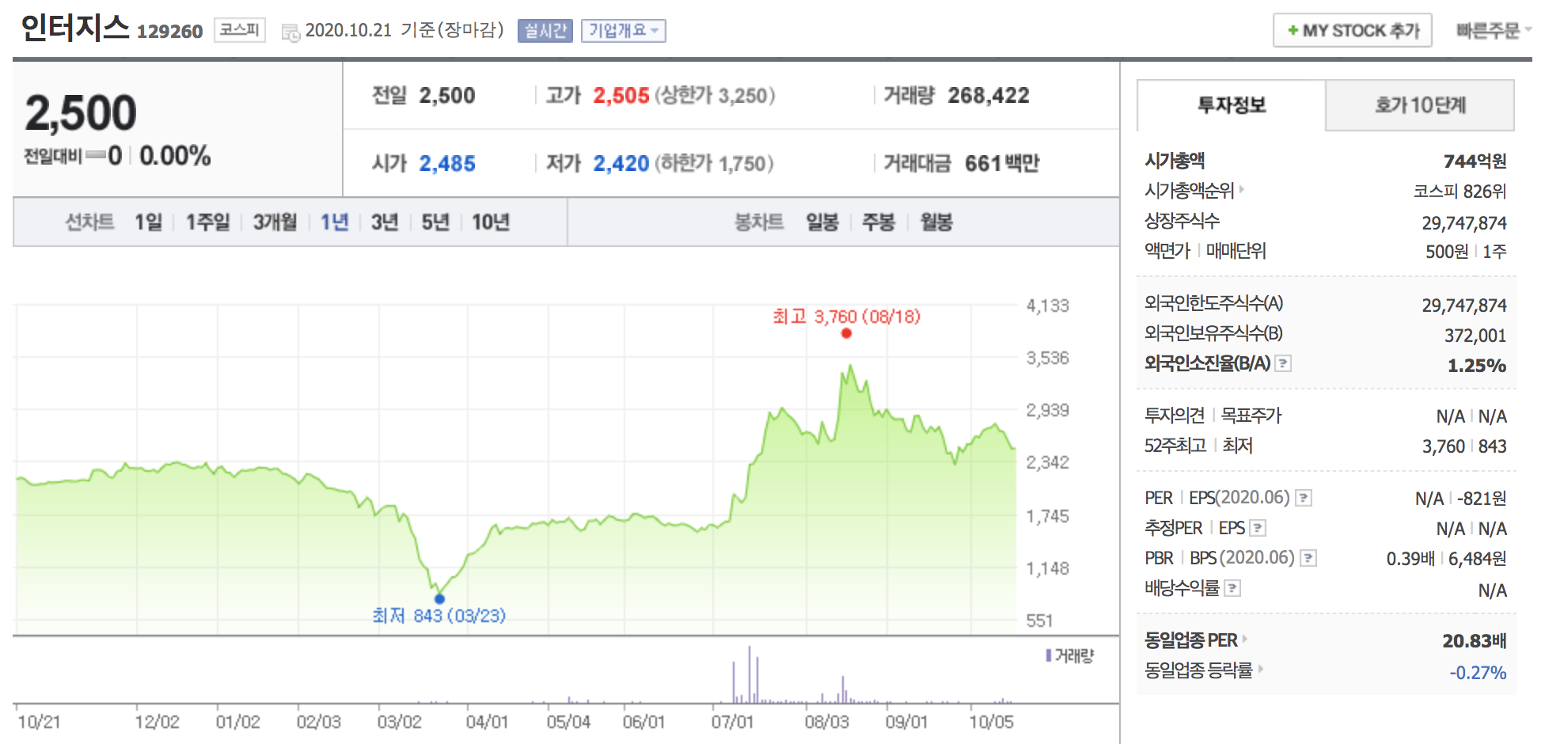Image resolution: width=1545 pixels, height=744 pixels.
Task: Open the 동일업종 등락률 link
Action: 1198,670
